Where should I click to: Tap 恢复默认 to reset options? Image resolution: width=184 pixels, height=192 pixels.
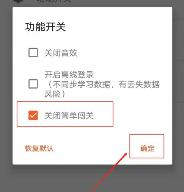39,148
